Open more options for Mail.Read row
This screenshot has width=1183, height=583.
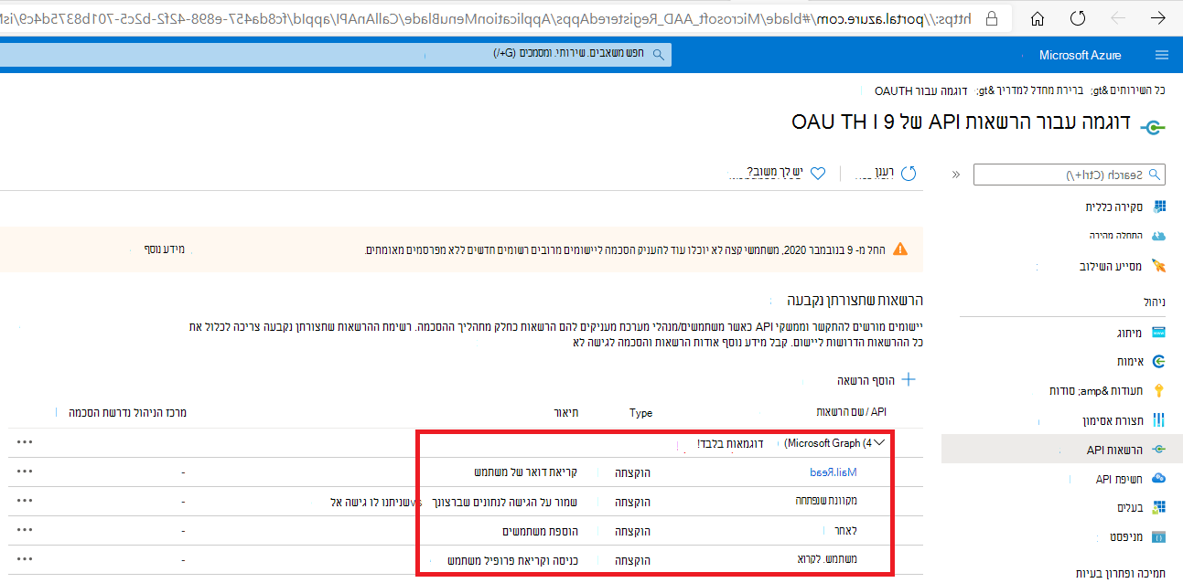(x=25, y=472)
